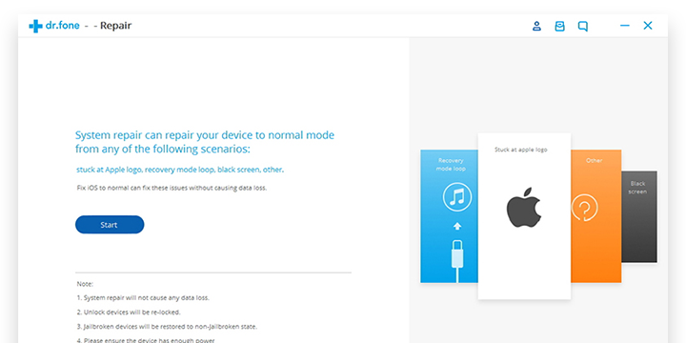Click the lightning cable connector icon
The width and height of the screenshot is (686, 343).
[x=457, y=260]
